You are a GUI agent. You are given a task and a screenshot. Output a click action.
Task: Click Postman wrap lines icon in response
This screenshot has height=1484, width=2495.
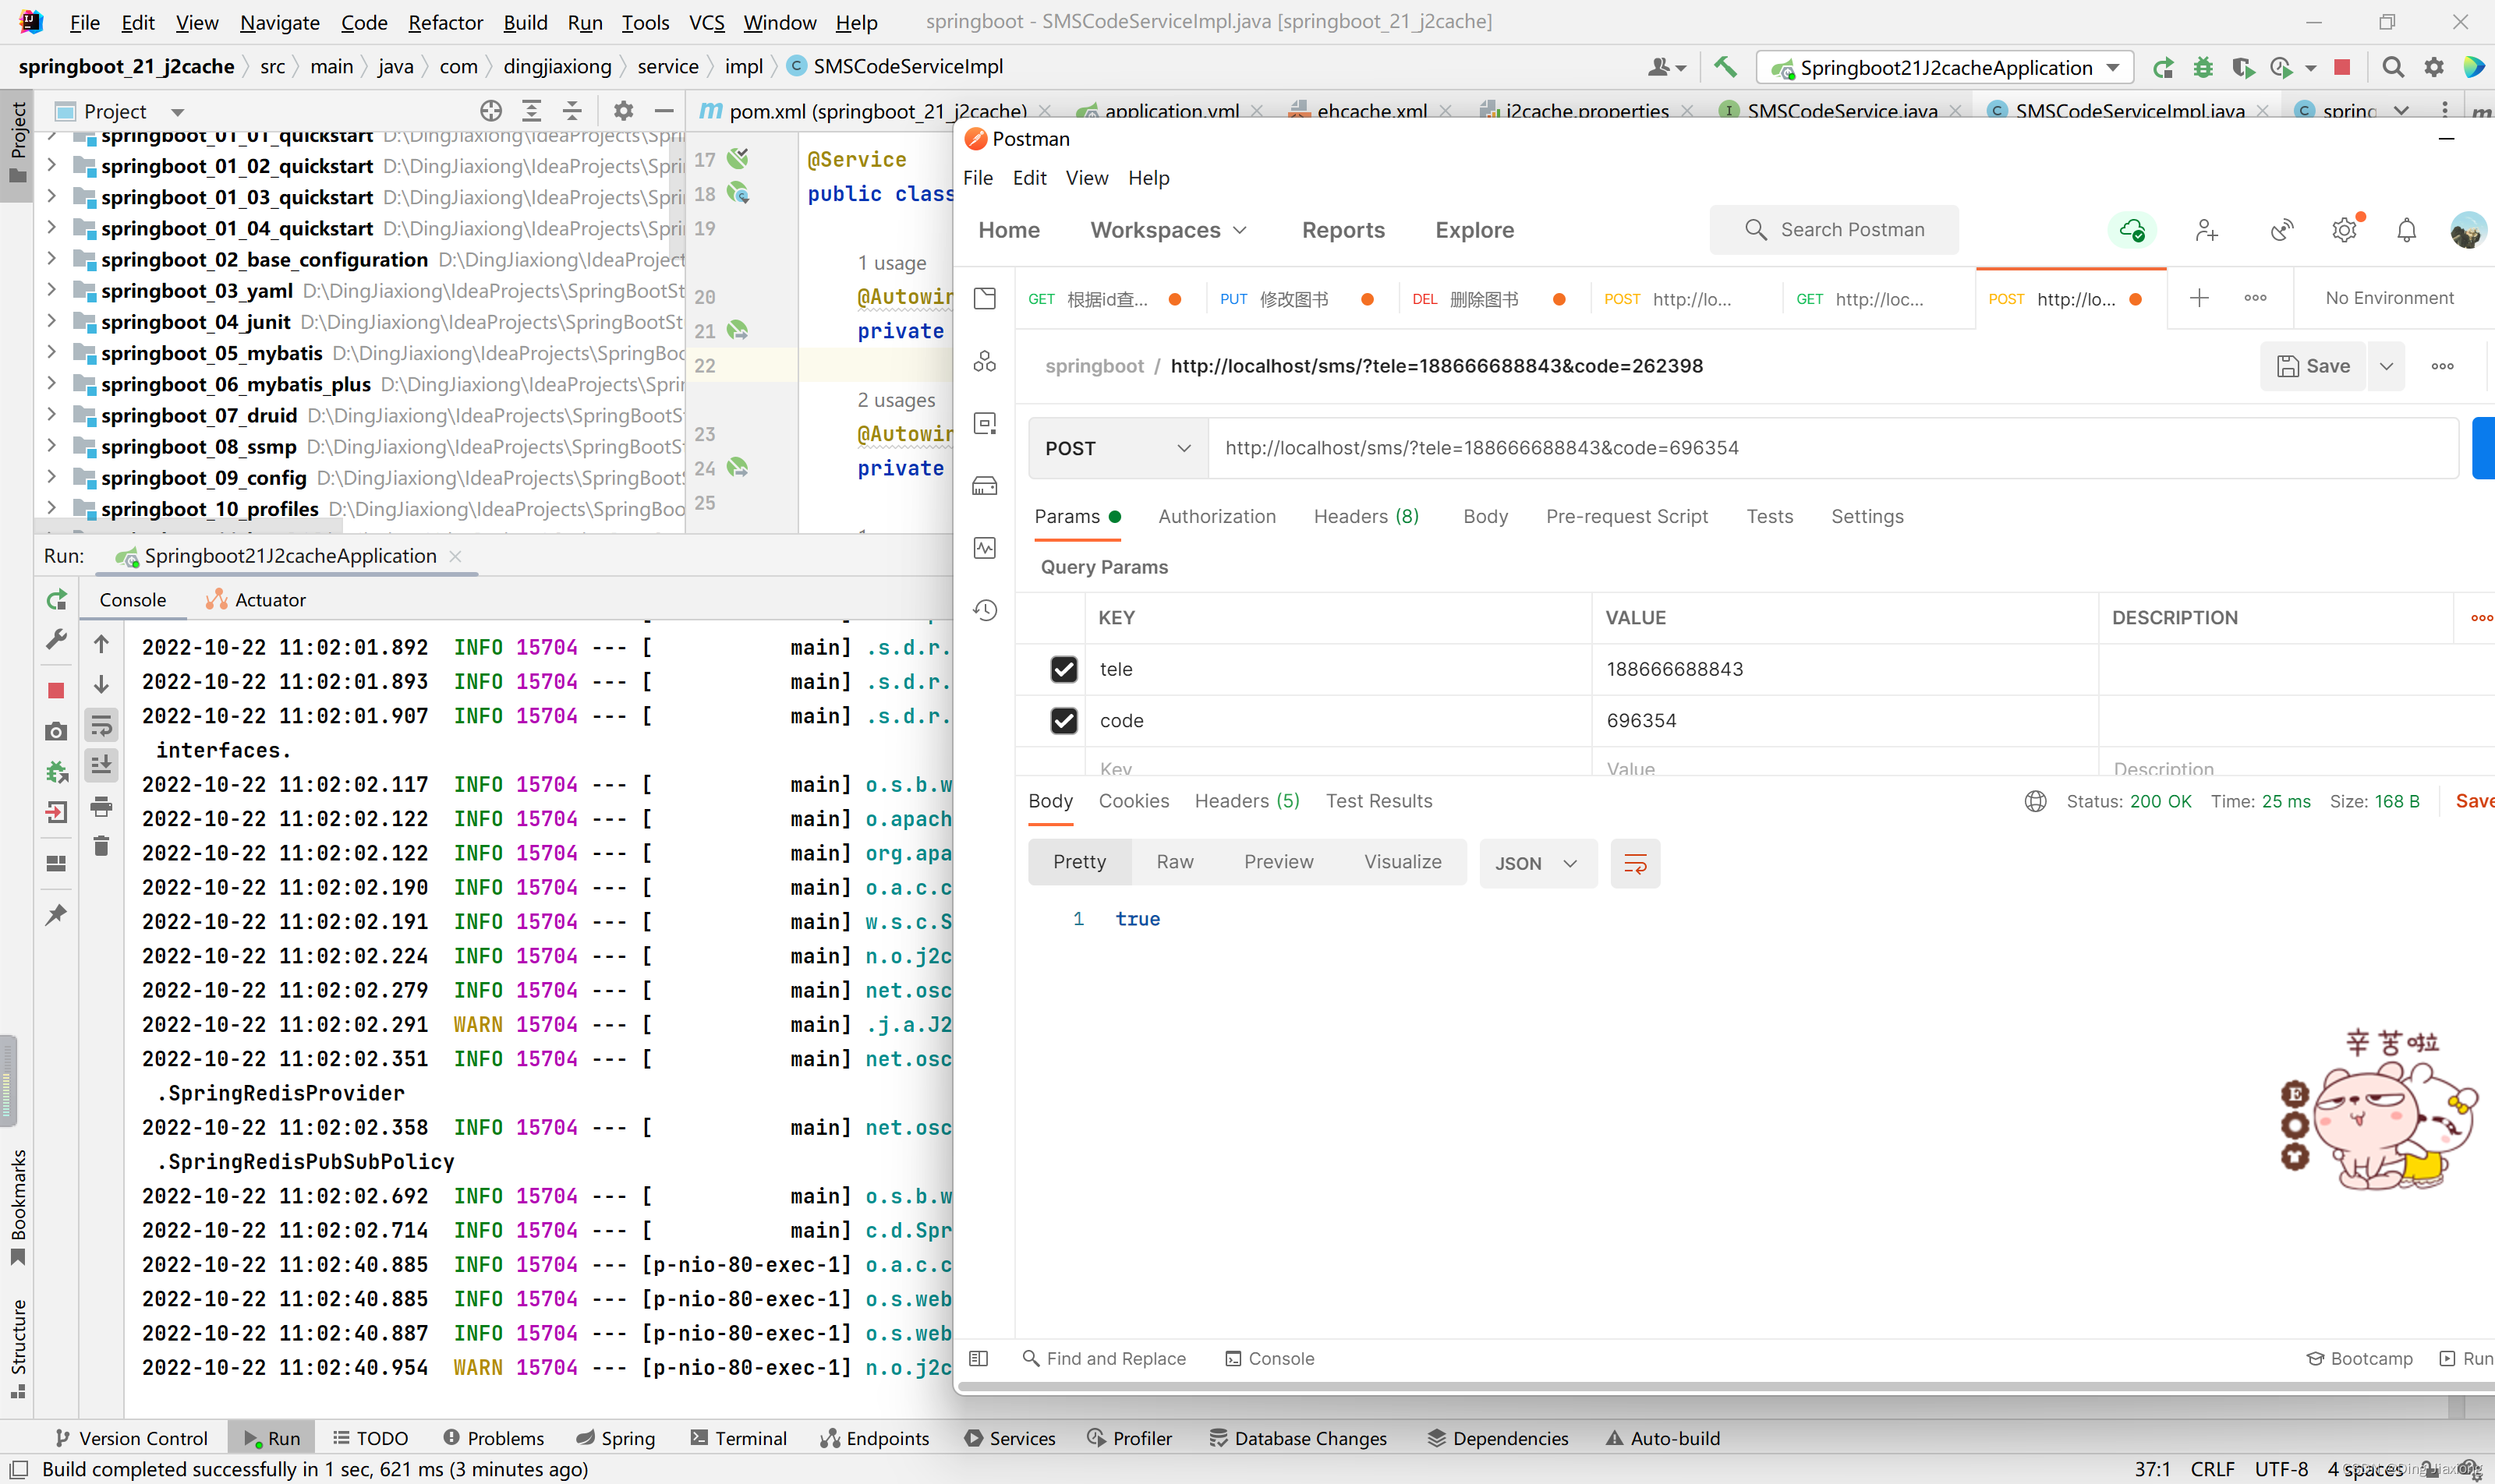(1636, 863)
